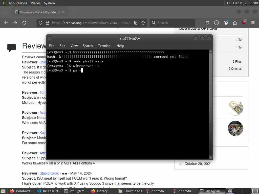Open the Firefox account icon
Viewport: 259px width, 194px height.
click(x=226, y=23)
